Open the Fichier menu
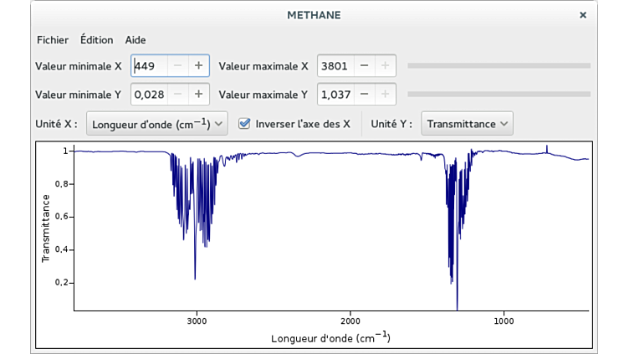Screen dimensions: 629x354 point(53,39)
